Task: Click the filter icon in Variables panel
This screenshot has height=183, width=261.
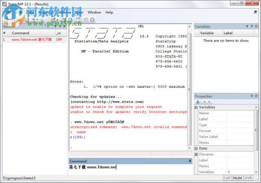Action: (247, 26)
